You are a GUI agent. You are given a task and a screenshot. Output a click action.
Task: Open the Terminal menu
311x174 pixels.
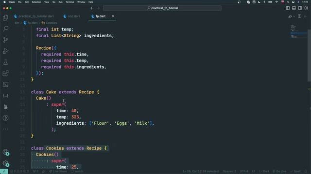(x=70, y=2)
